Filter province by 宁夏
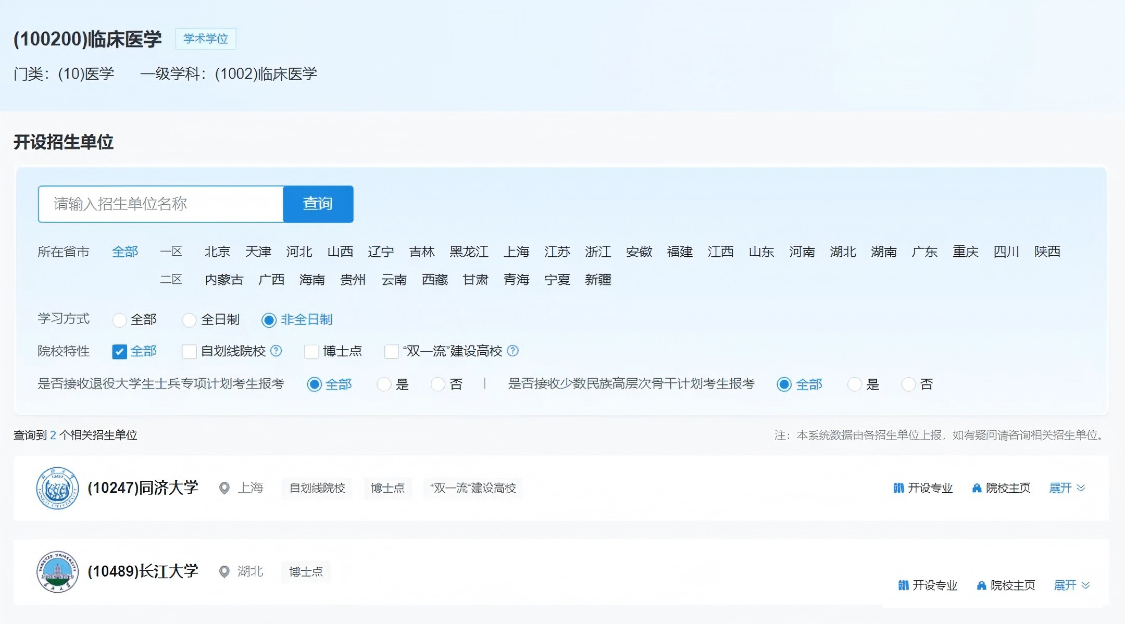This screenshot has width=1125, height=624. coord(557,280)
